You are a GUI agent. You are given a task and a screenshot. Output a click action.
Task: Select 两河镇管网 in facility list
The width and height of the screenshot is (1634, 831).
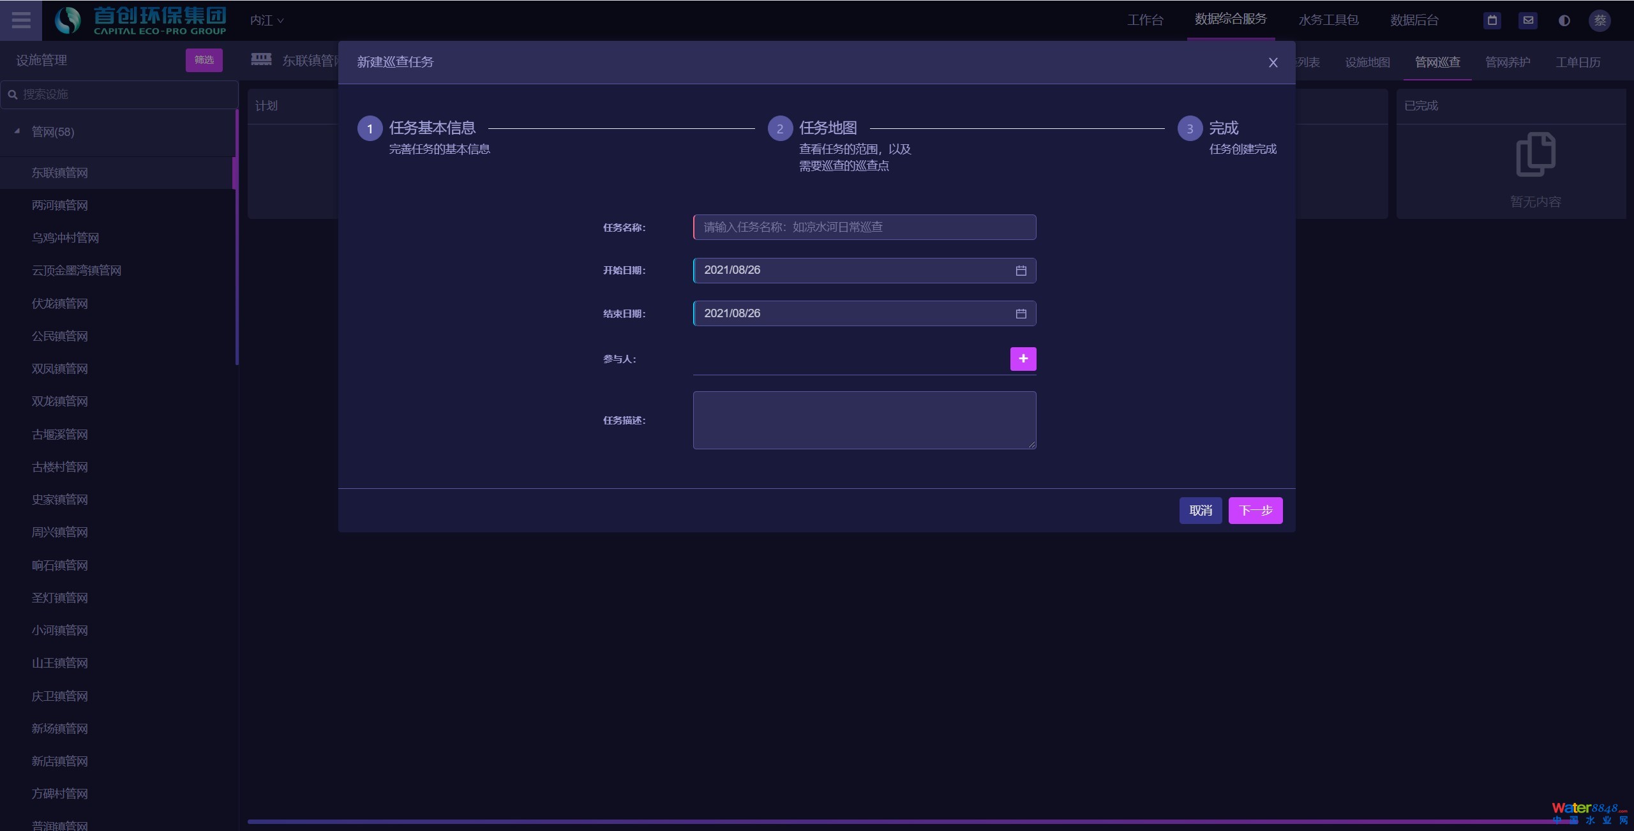click(60, 206)
